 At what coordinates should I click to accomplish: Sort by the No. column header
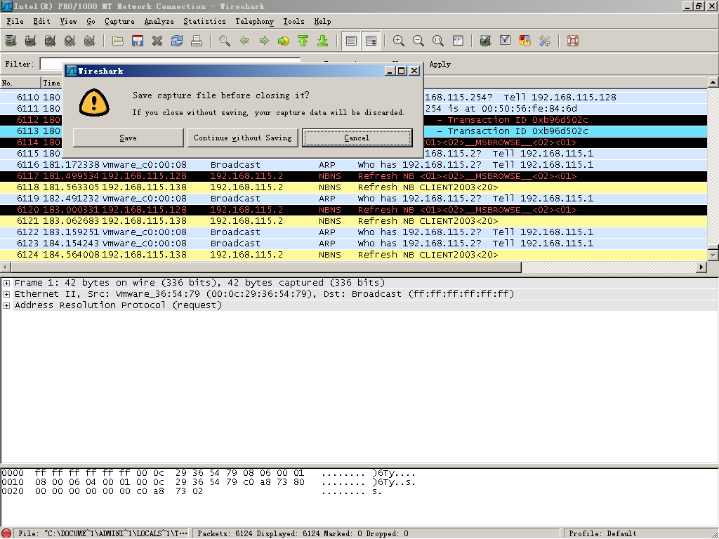20,83
